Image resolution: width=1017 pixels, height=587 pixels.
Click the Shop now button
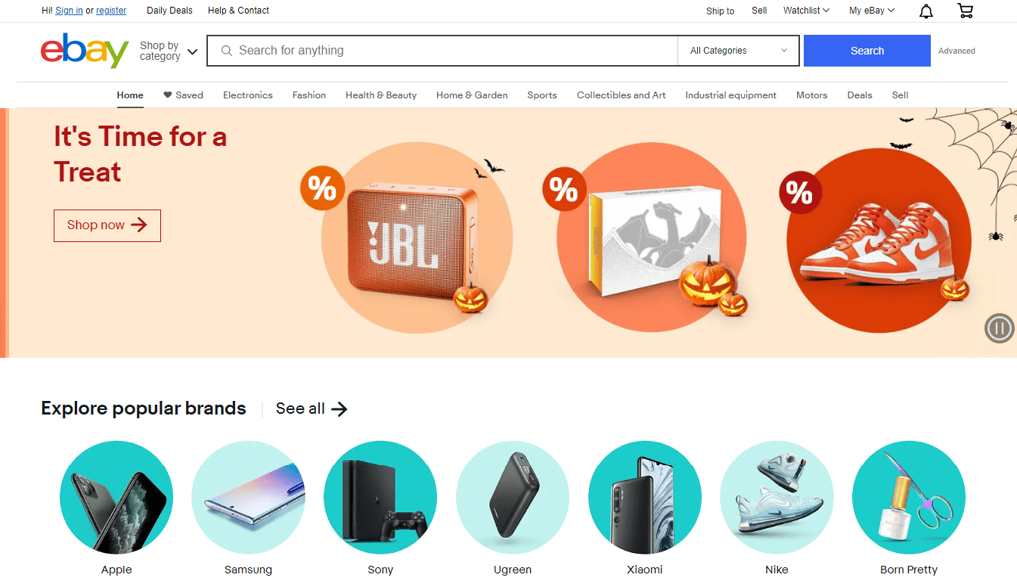tap(107, 225)
